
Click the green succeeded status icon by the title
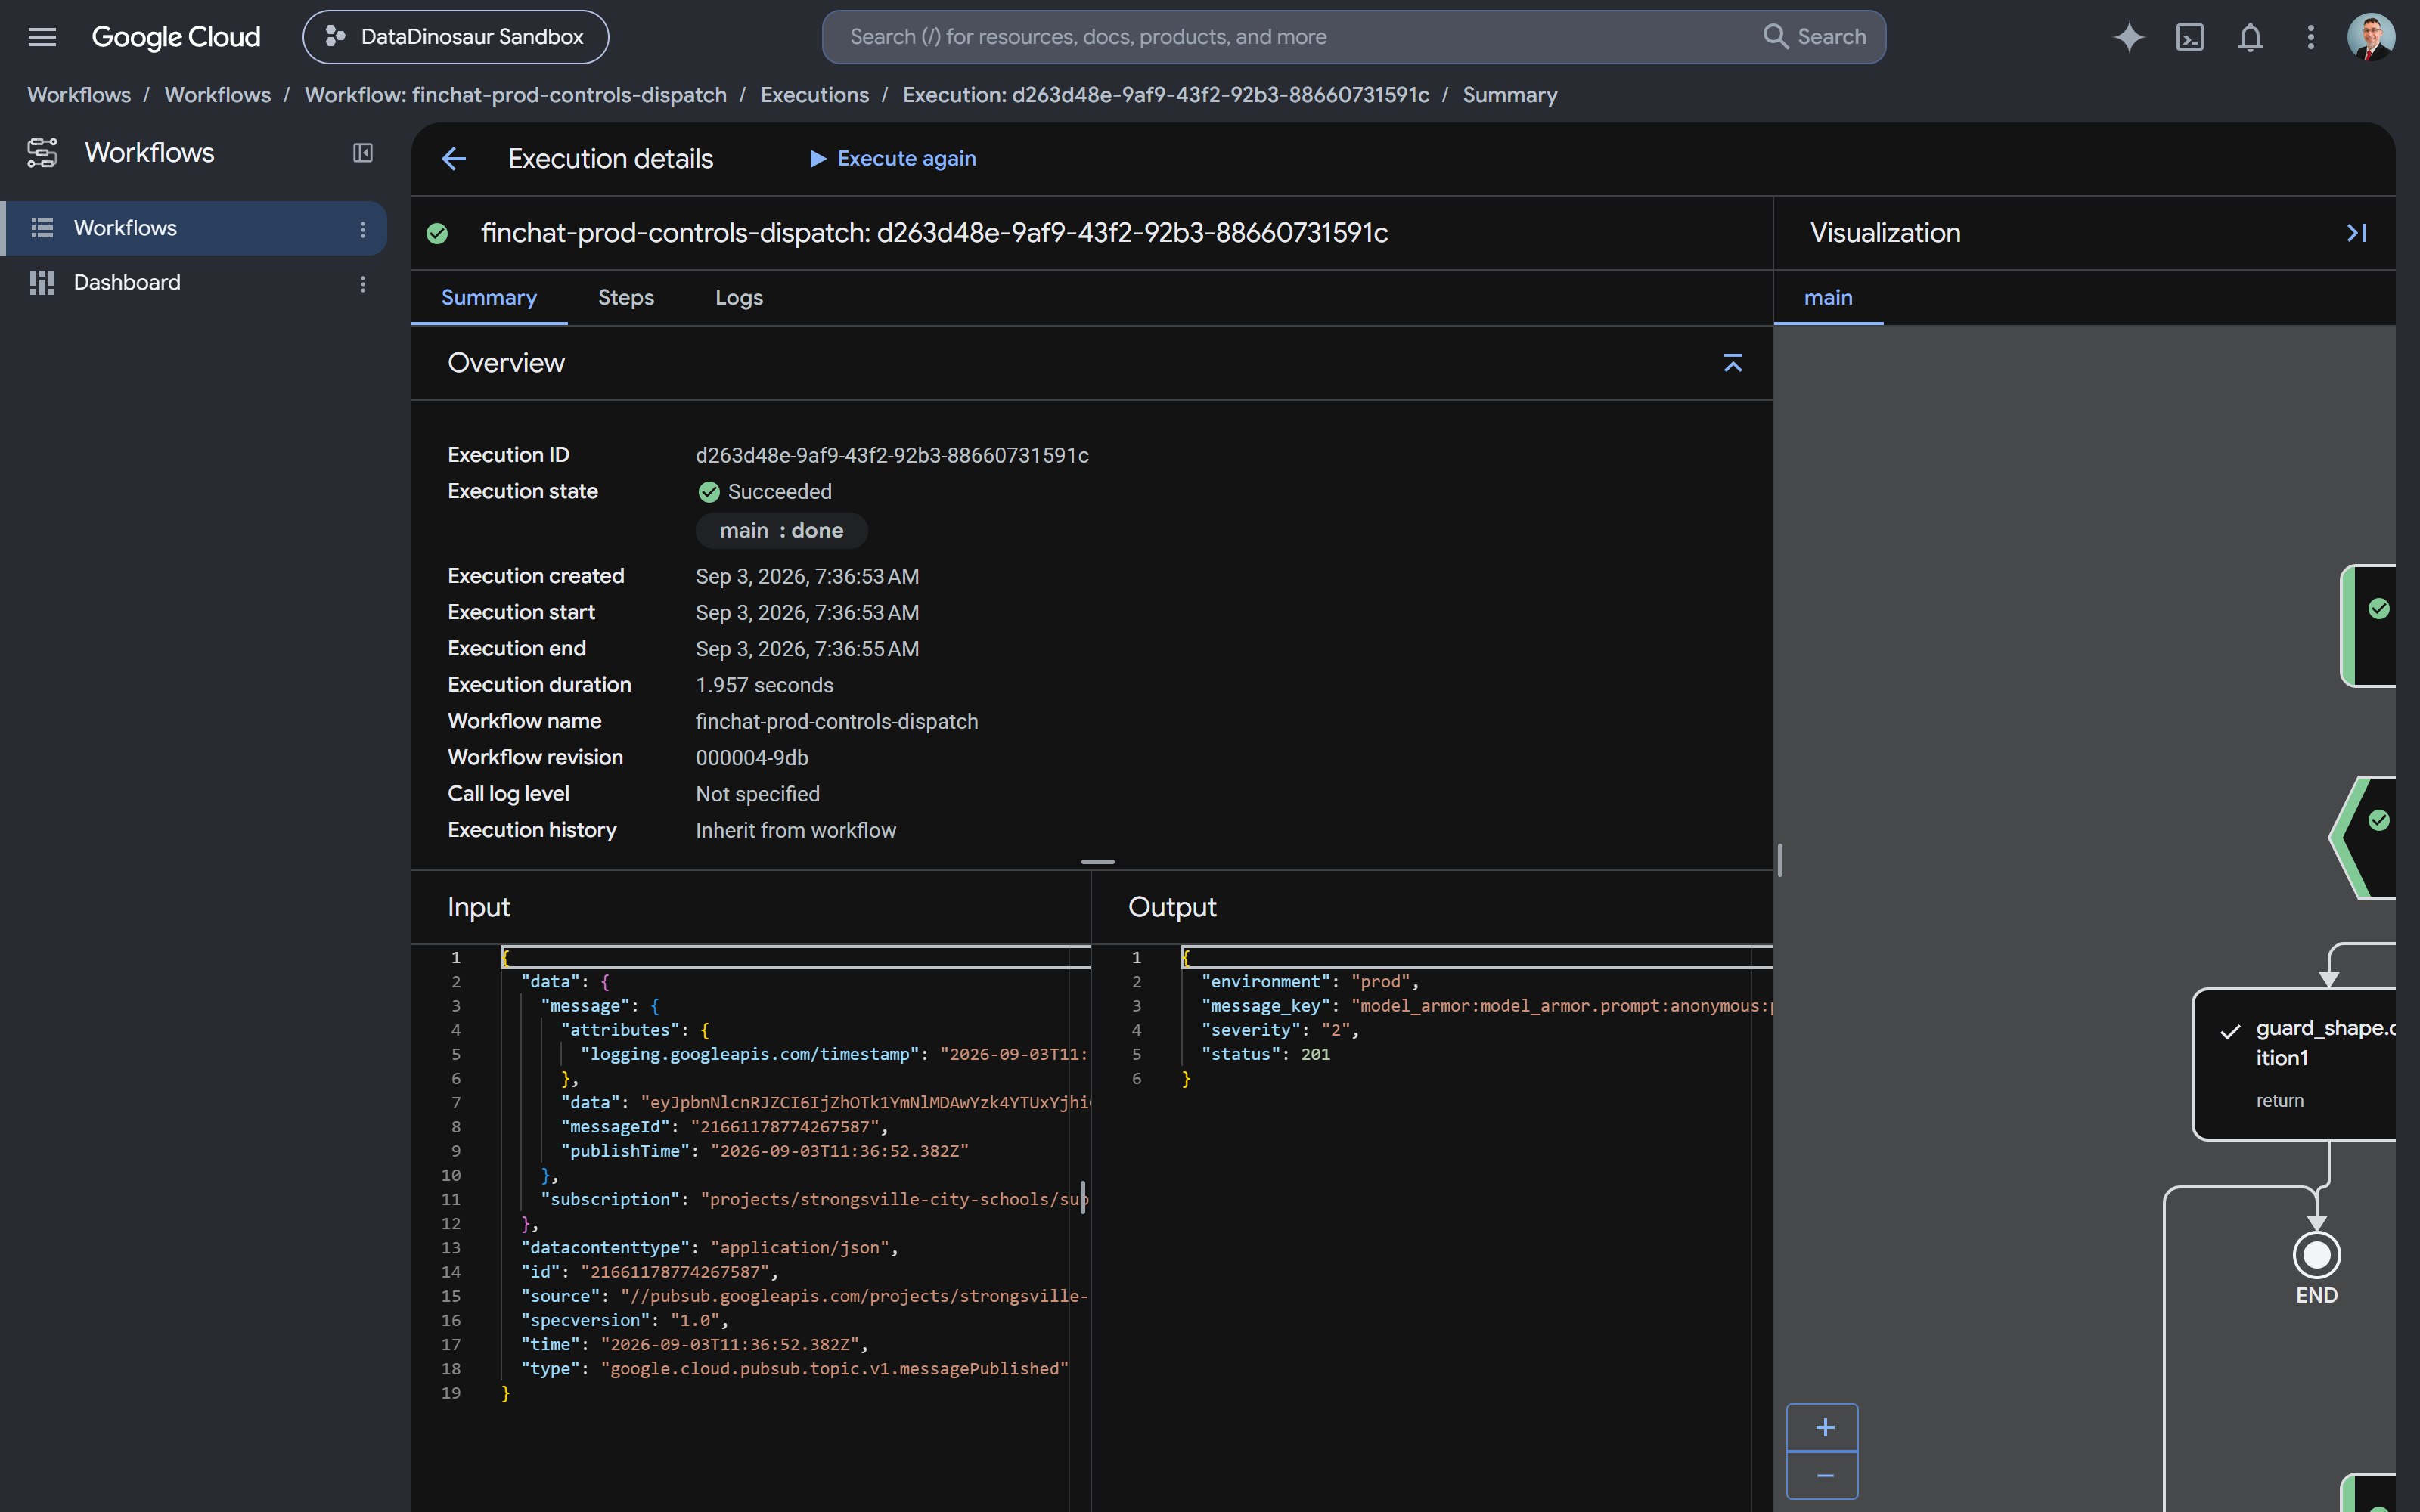437,233
